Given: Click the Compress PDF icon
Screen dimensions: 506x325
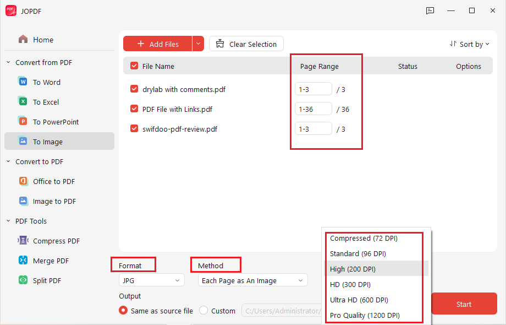Looking at the screenshot, I should pyautogui.click(x=23, y=240).
